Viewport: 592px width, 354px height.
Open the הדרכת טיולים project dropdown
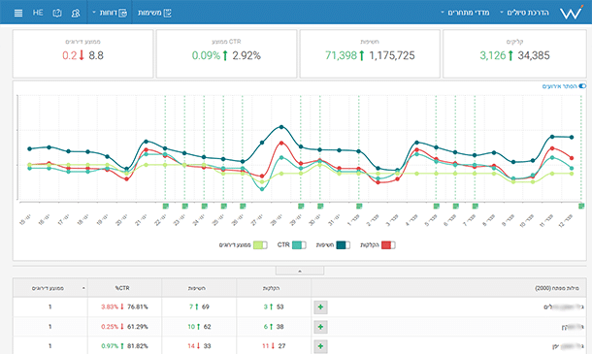[524, 13]
